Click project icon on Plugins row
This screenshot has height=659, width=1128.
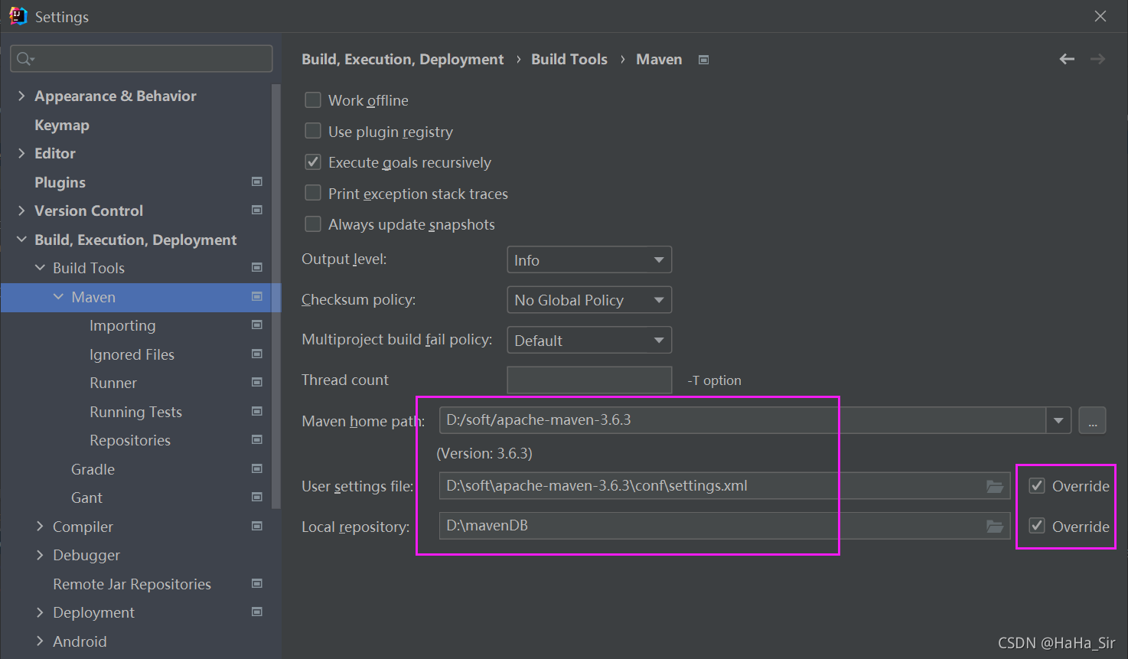(257, 181)
